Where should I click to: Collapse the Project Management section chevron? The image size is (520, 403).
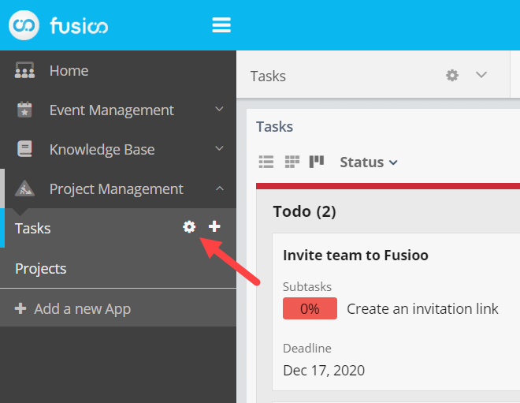[x=219, y=188]
